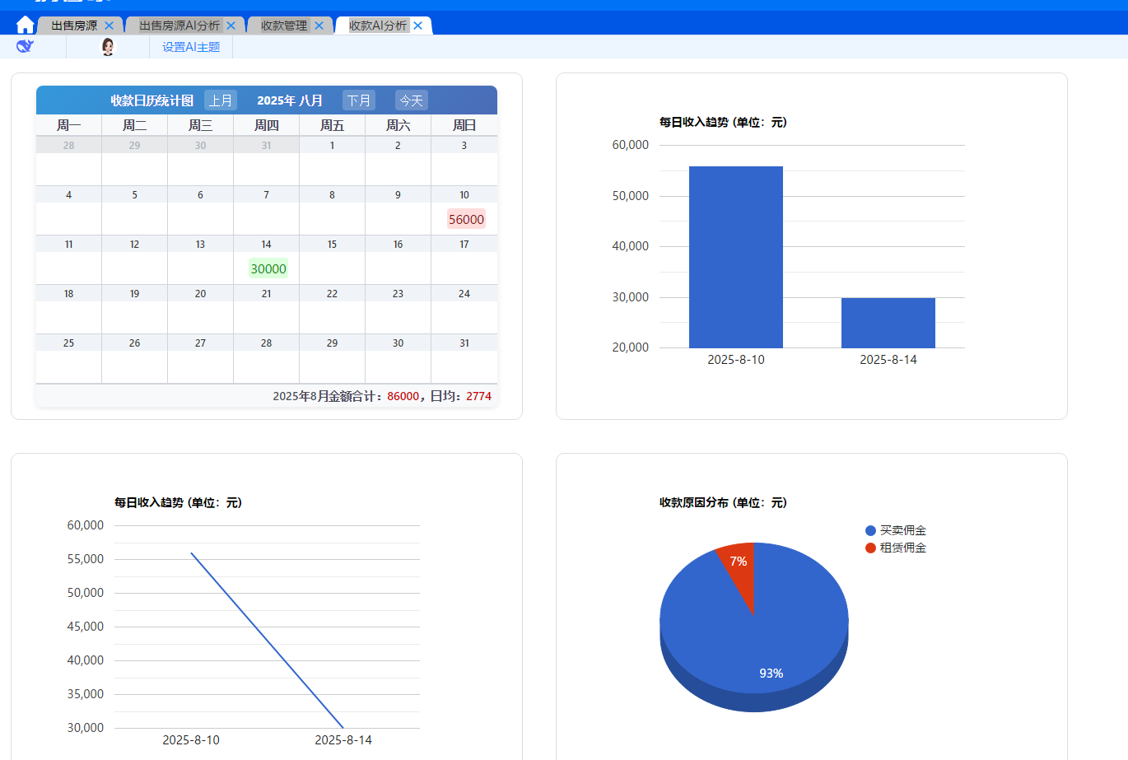Image resolution: width=1128 pixels, height=760 pixels.
Task: Go to previous month with 上月
Action: [221, 100]
